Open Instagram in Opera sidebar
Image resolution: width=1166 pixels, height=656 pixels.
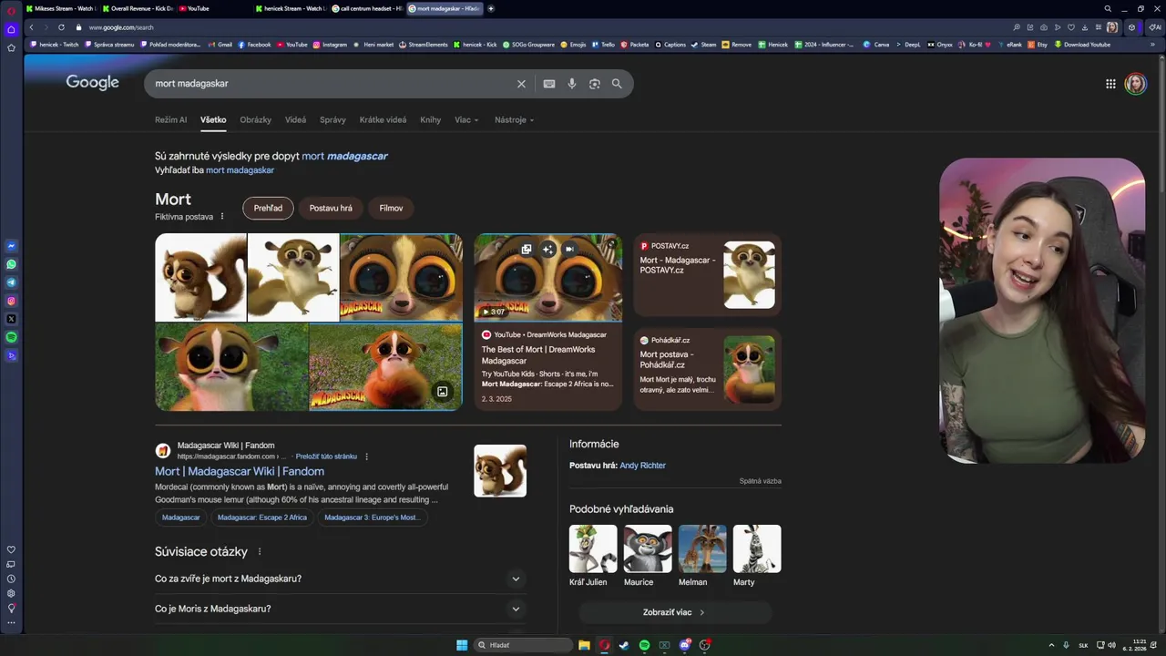point(11,301)
